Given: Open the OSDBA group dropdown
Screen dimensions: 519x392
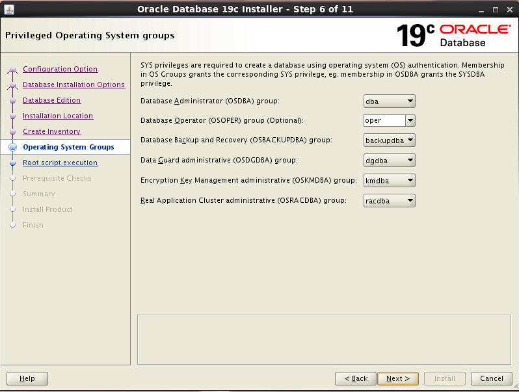Looking at the screenshot, I should [389, 101].
